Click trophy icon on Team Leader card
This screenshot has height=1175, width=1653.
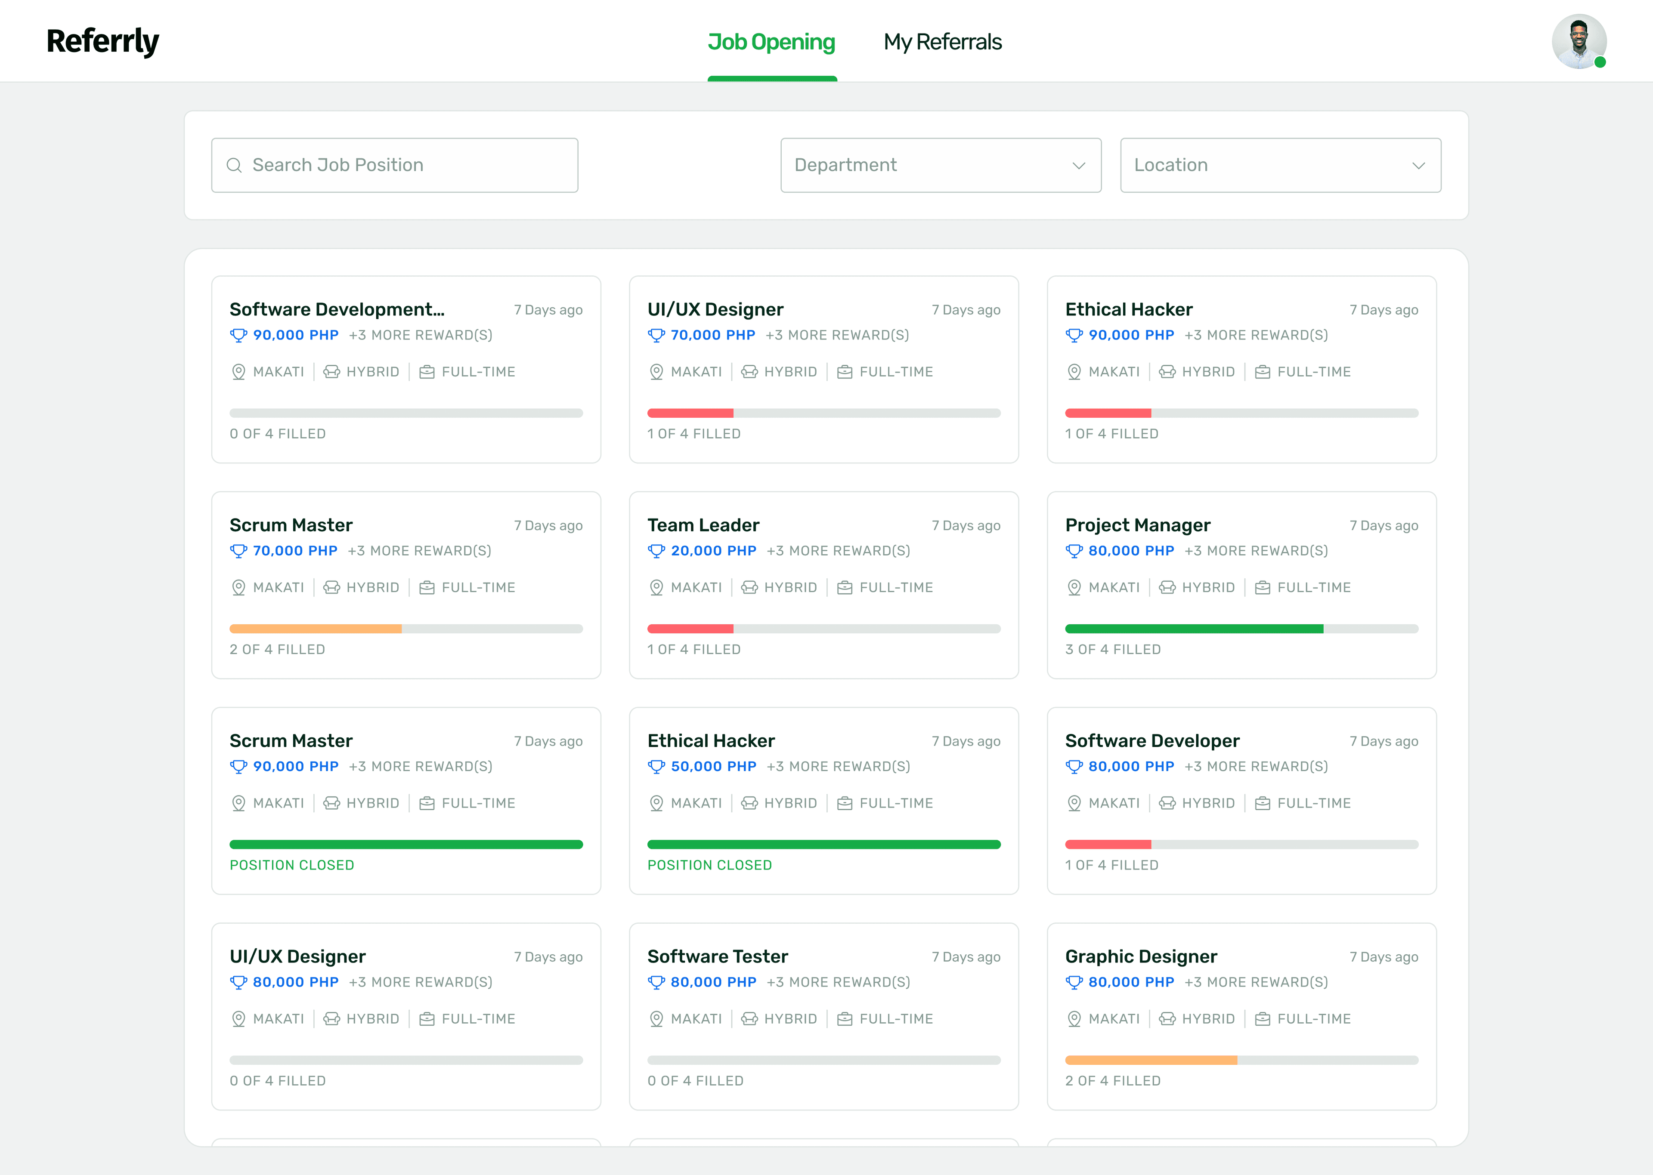click(x=656, y=551)
